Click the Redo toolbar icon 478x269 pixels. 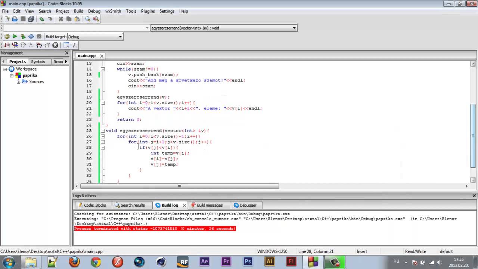(50, 19)
